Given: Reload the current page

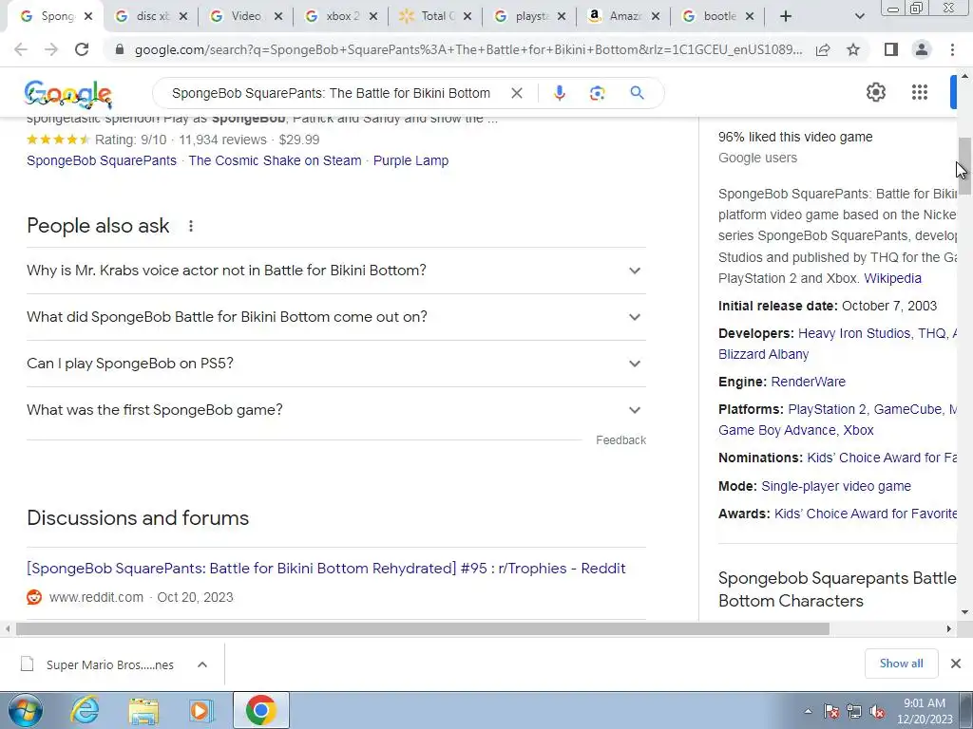Looking at the screenshot, I should (82, 49).
